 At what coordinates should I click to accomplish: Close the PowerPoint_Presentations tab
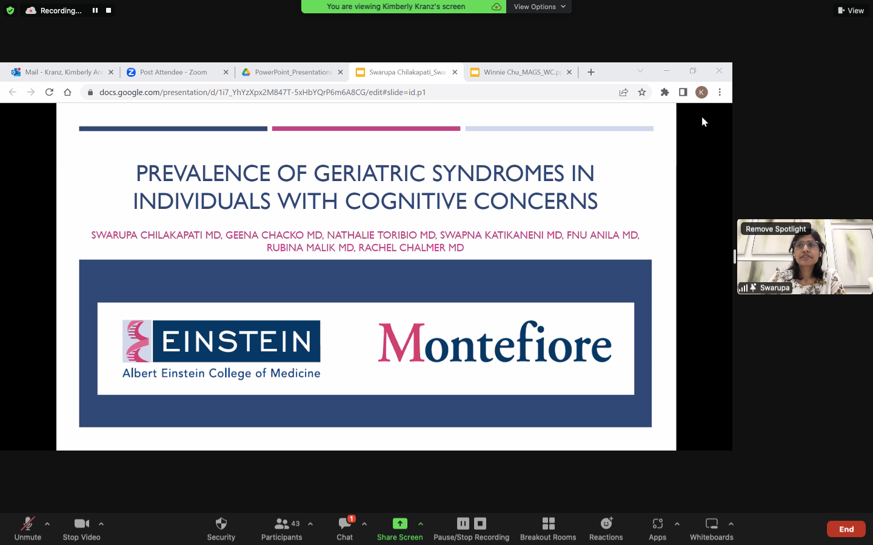click(341, 72)
